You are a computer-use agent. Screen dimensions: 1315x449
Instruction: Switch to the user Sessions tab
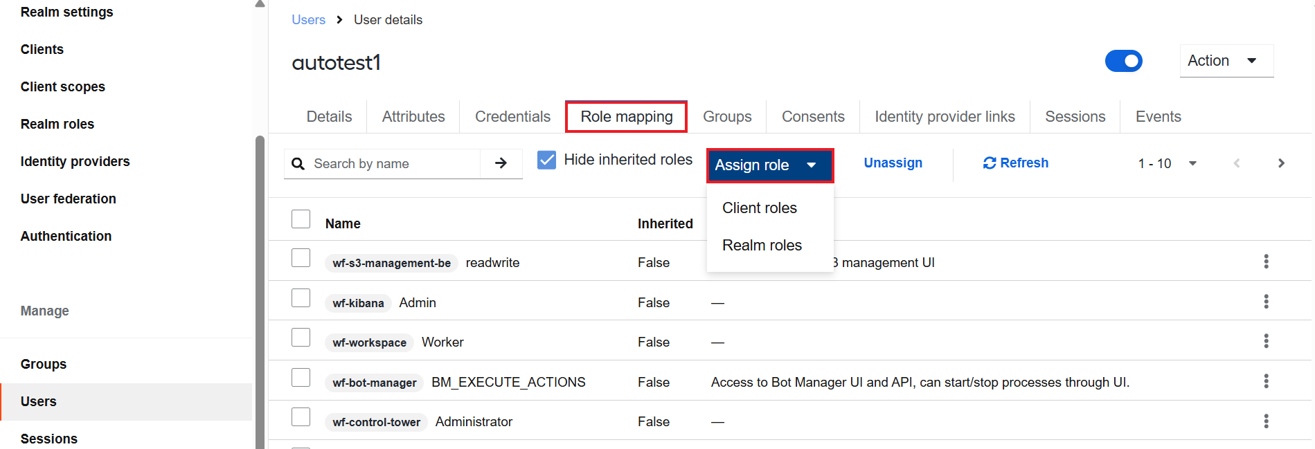point(1075,117)
